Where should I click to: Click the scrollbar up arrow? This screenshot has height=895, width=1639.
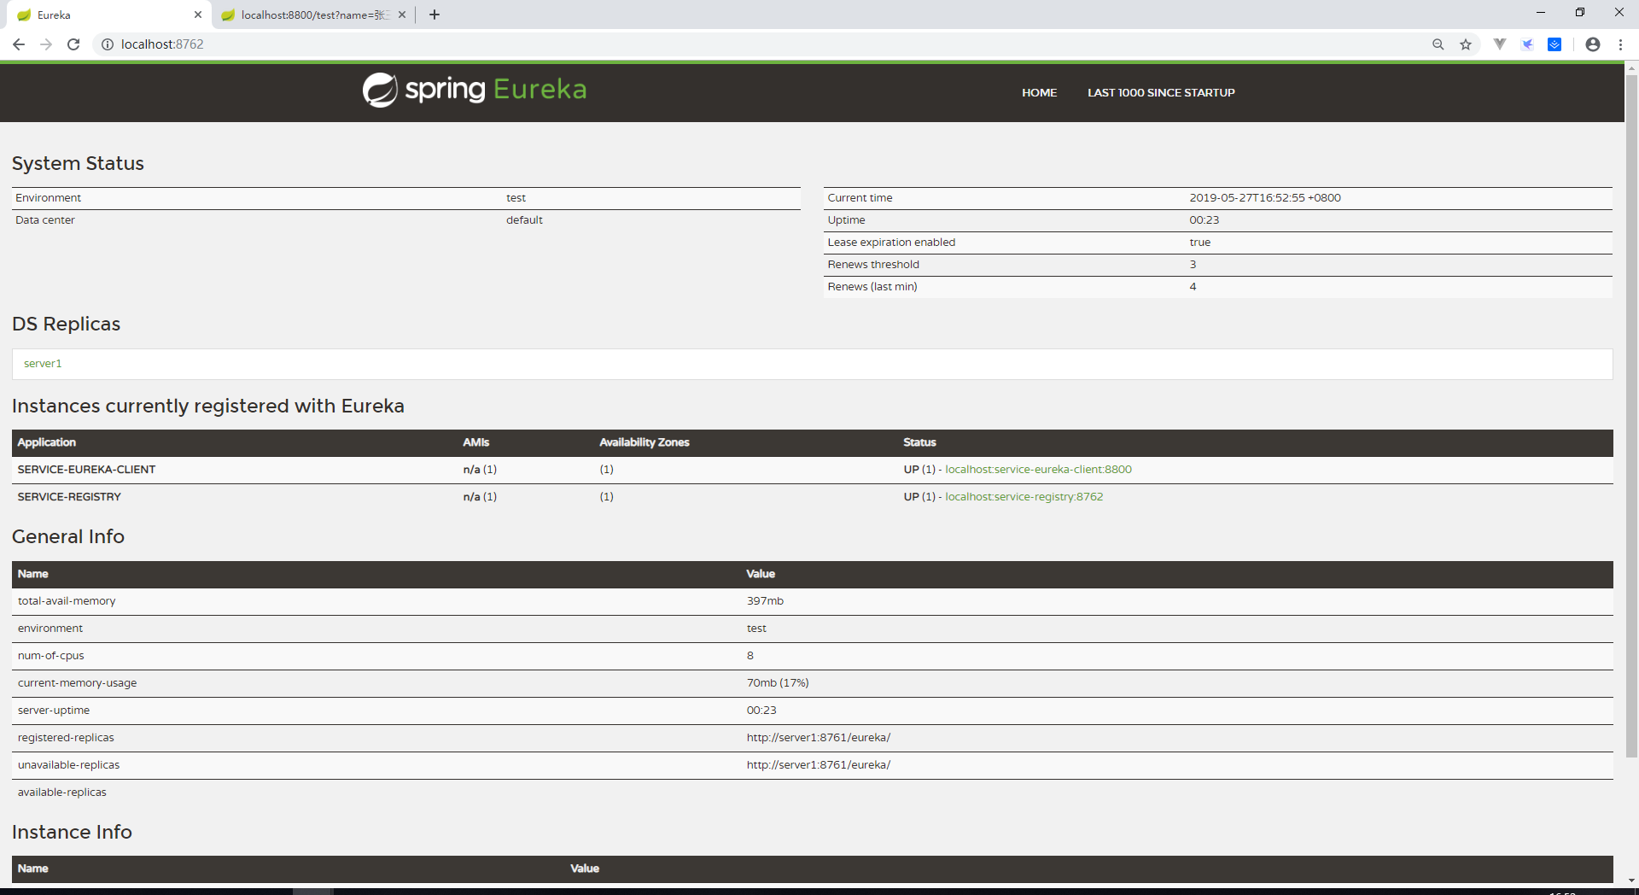(1631, 67)
